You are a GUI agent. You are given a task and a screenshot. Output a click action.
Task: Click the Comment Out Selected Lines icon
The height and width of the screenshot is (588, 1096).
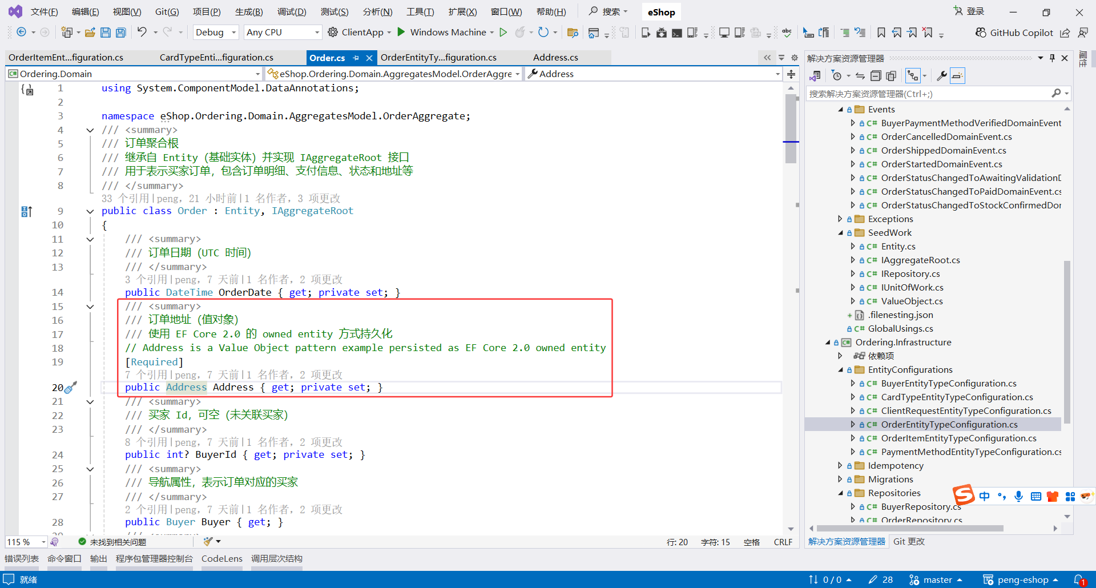(x=845, y=33)
